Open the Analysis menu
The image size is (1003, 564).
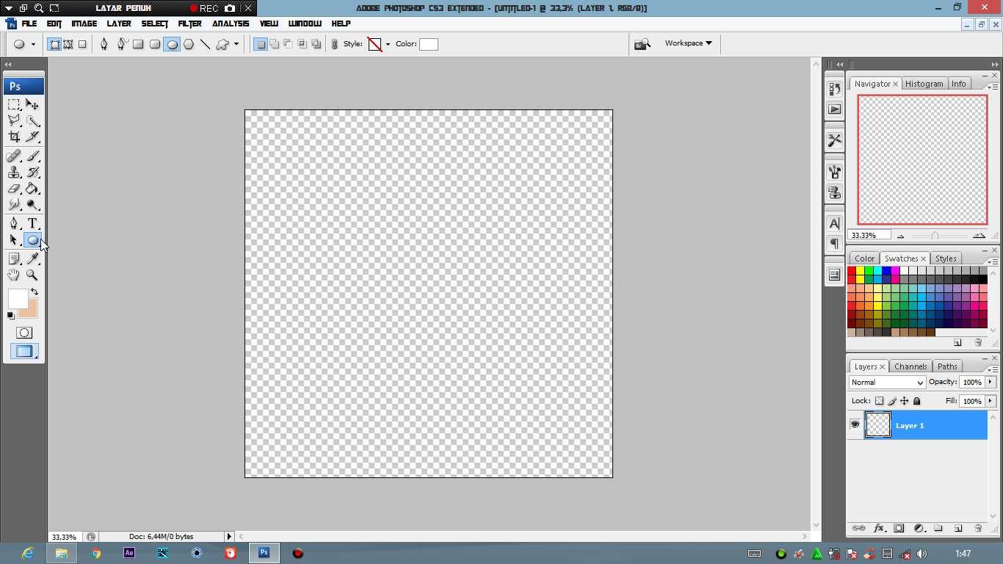231,23
